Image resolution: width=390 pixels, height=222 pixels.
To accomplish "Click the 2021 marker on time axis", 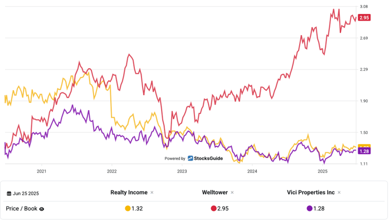I will pyautogui.click(x=42, y=171).
